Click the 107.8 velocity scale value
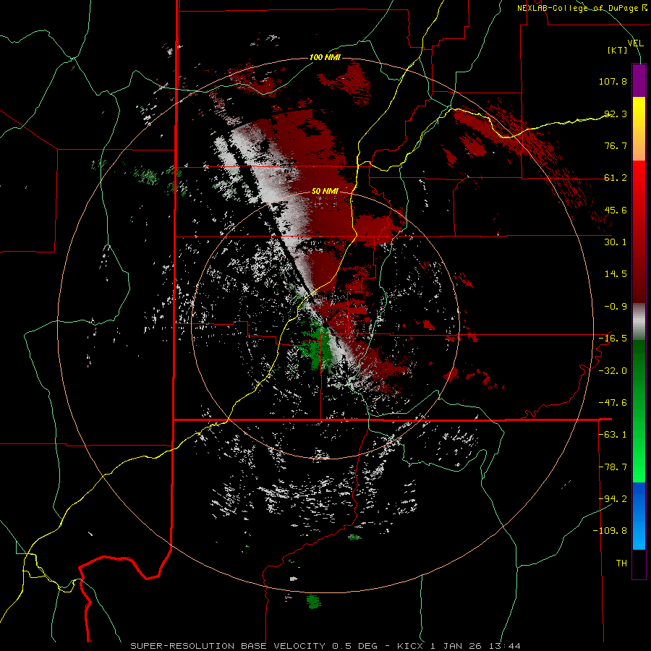The height and width of the screenshot is (651, 651). tap(613, 81)
